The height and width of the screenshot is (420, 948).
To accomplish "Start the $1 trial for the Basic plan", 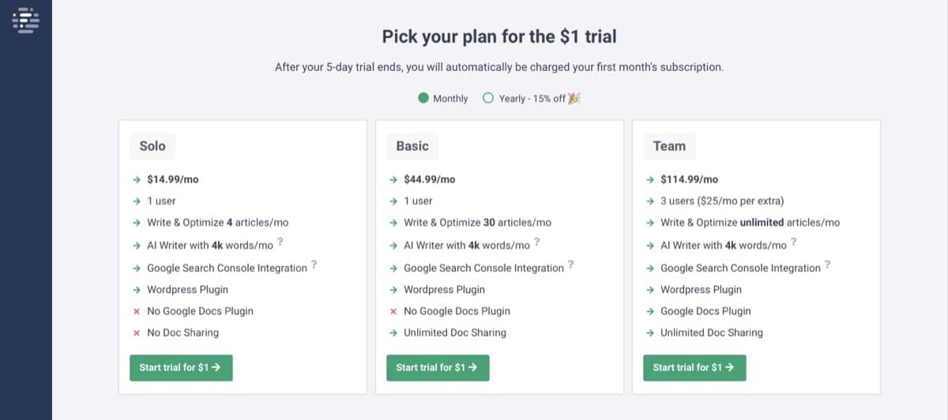I will pyautogui.click(x=438, y=368).
